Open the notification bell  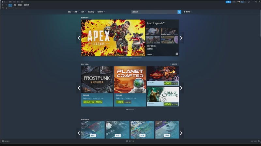point(234,2)
